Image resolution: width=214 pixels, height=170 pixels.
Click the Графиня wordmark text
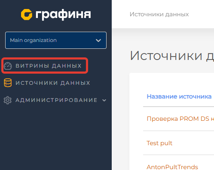pyautogui.click(x=63, y=15)
